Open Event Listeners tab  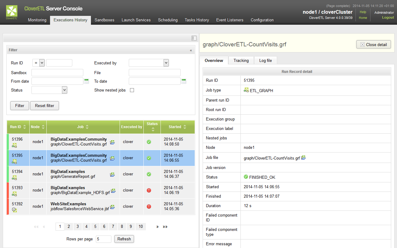230,20
